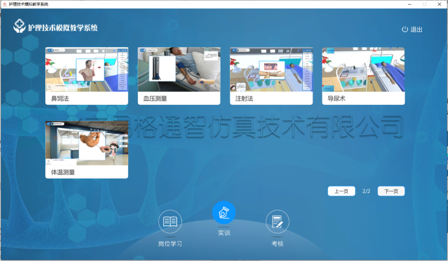Viewport: 448px width, 261px height.
Task: Close the application window
Action: (439, 4)
